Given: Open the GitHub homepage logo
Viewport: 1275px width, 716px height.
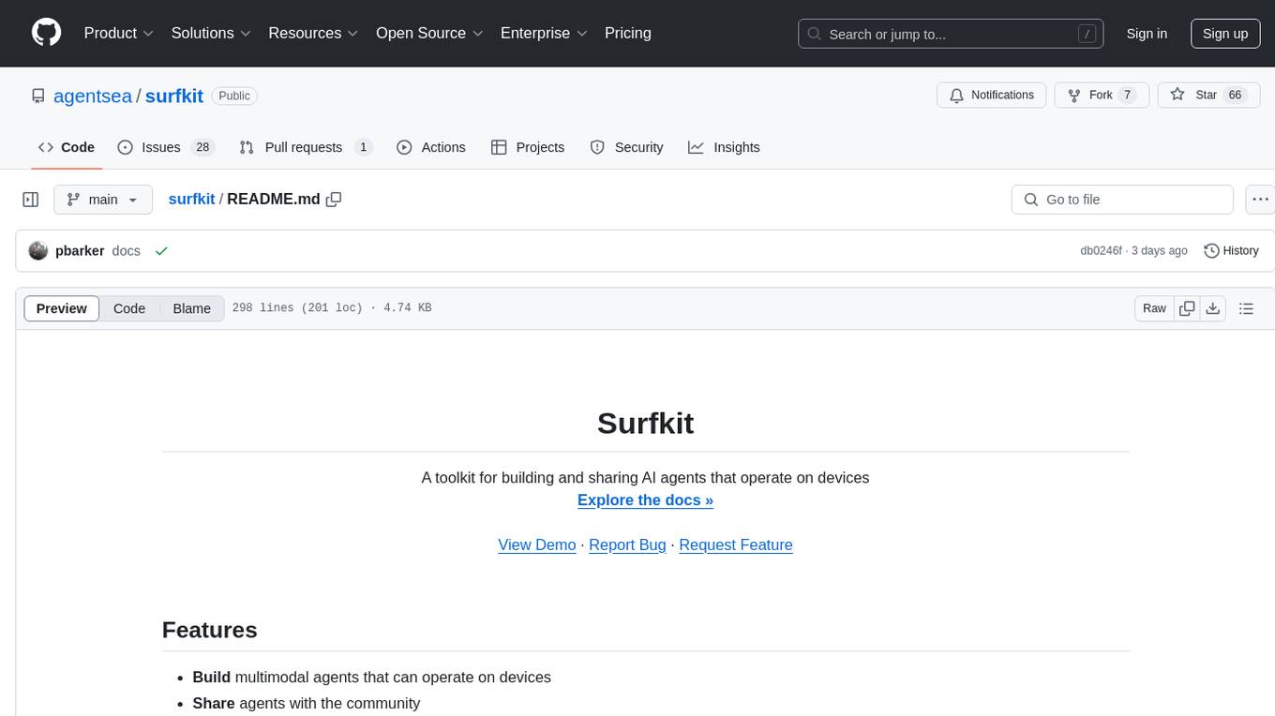Looking at the screenshot, I should [46, 33].
